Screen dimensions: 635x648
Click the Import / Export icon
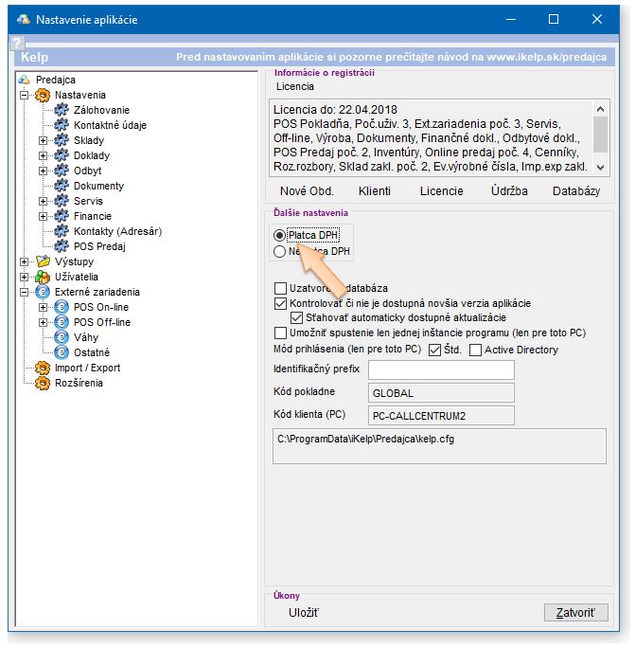coord(43,368)
